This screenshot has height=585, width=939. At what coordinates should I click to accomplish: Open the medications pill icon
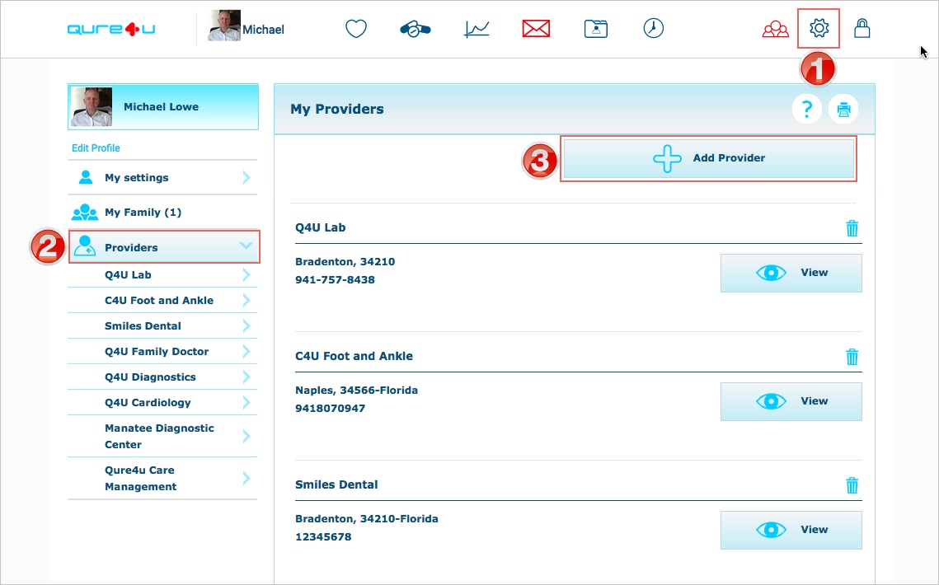coord(415,29)
